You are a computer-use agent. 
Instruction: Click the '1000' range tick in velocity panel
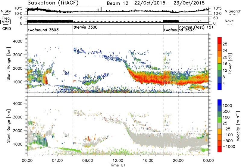tap(17, 144)
